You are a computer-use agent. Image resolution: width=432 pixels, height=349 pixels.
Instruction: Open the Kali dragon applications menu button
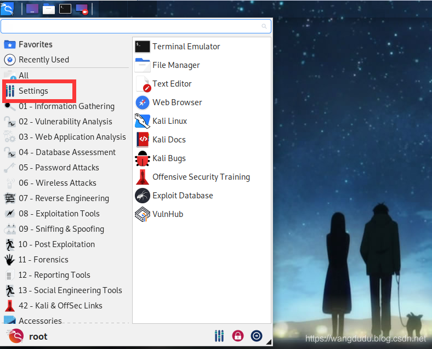(x=8, y=9)
